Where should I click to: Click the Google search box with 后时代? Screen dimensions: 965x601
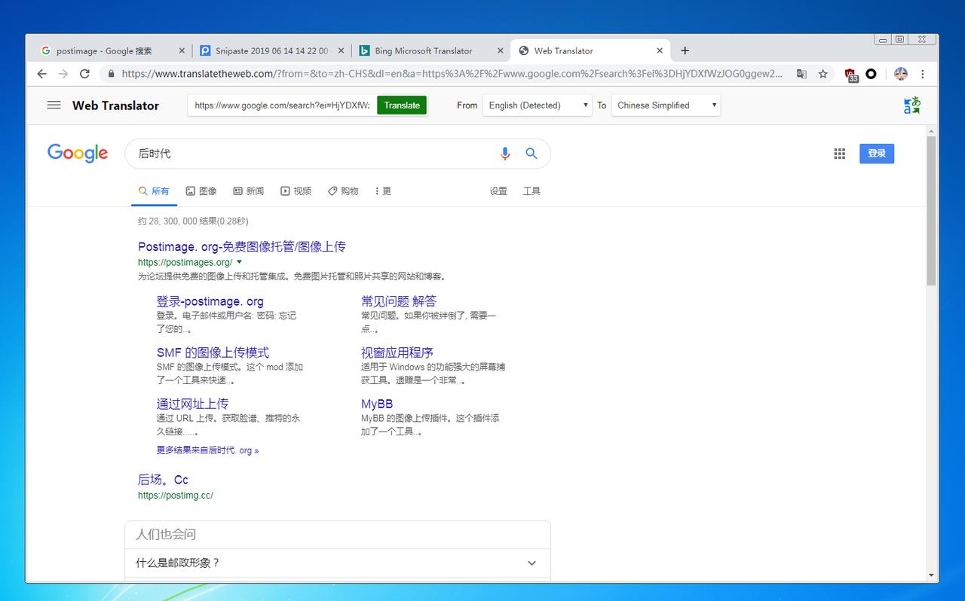point(313,154)
